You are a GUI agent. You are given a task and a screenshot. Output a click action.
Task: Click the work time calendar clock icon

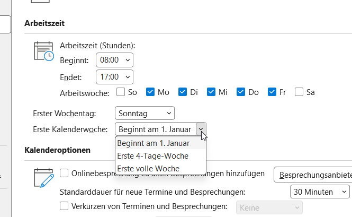44,51
